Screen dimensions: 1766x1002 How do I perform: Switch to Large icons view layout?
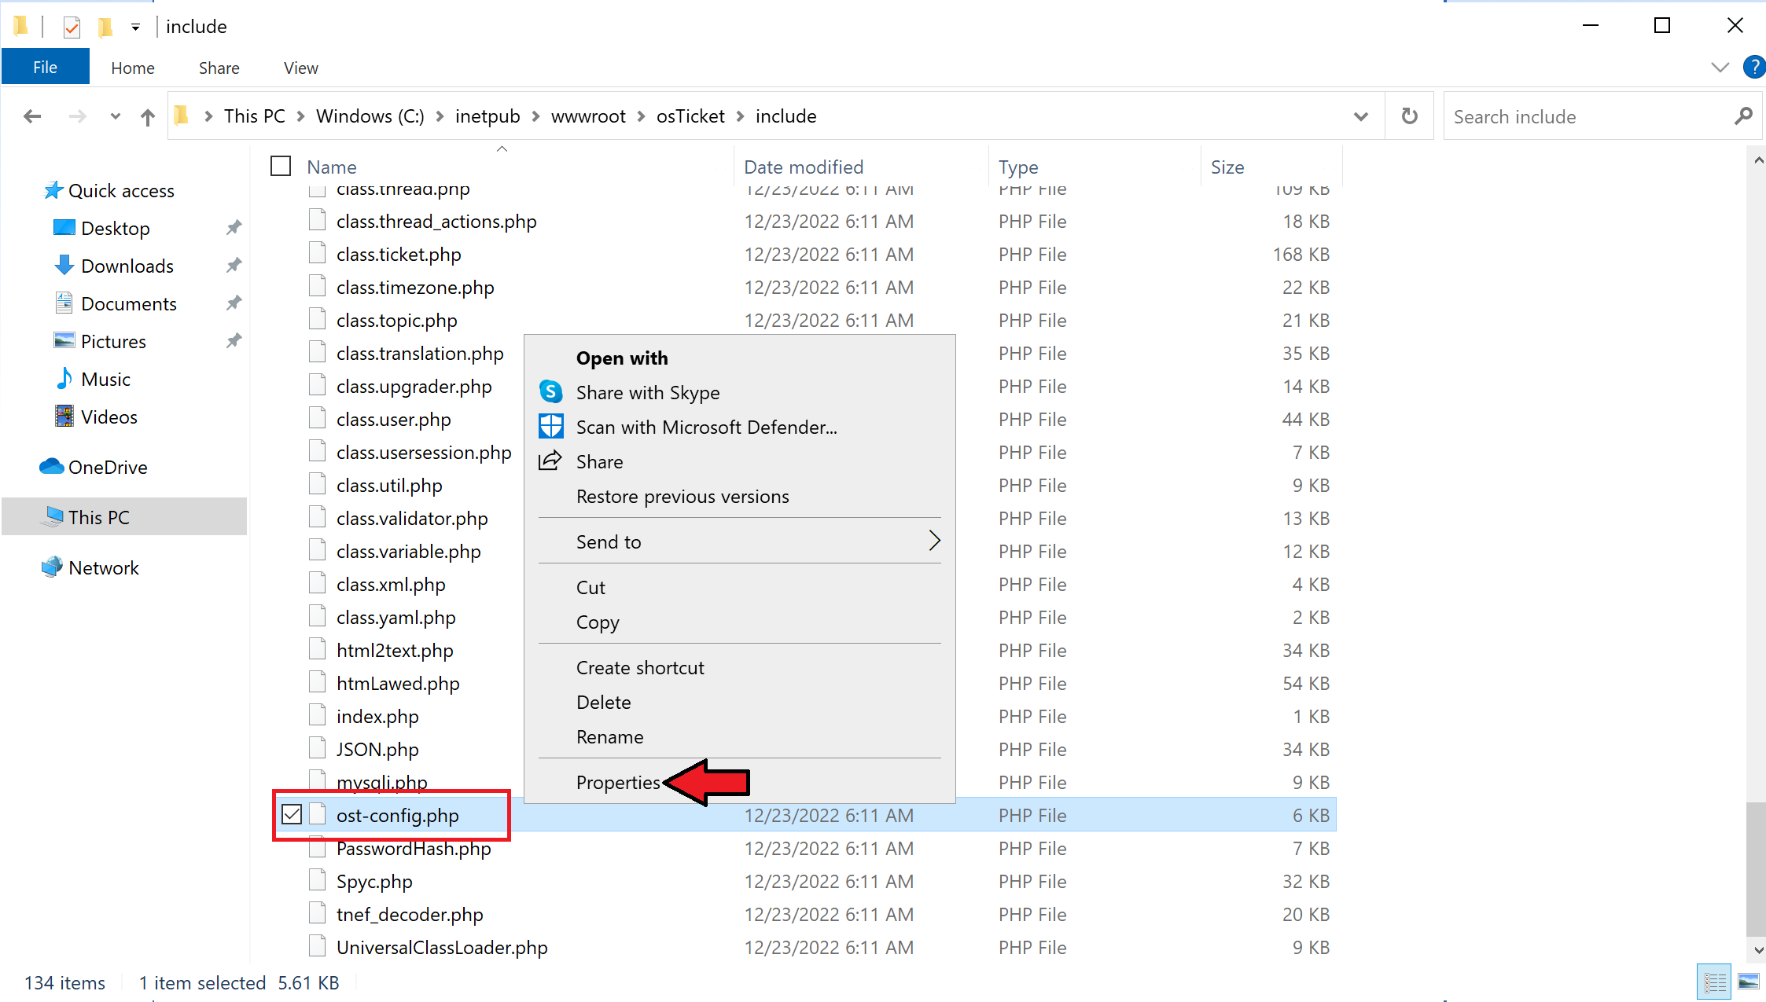(1749, 982)
